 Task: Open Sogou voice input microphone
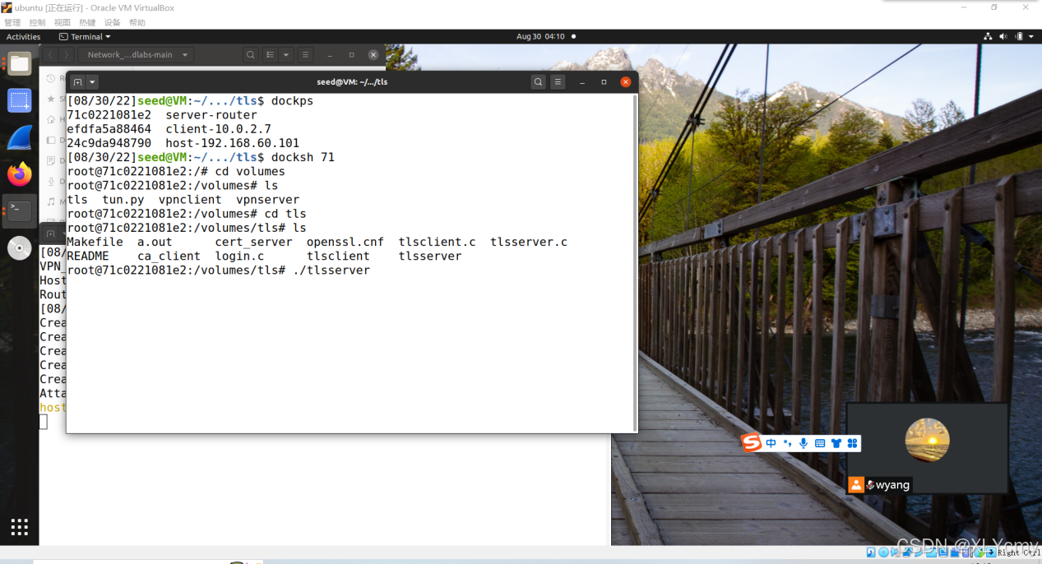(803, 443)
